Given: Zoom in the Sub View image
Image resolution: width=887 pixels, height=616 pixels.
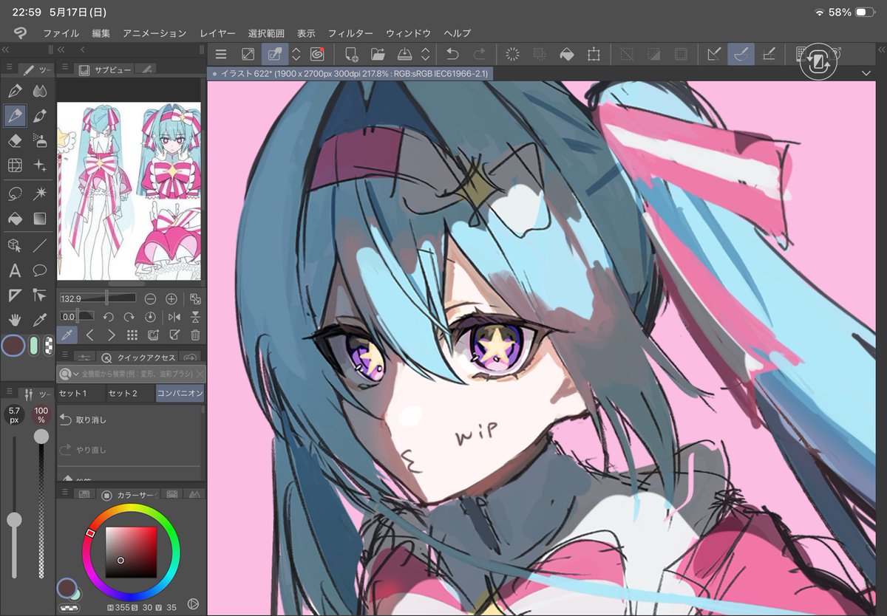Looking at the screenshot, I should 171,298.
